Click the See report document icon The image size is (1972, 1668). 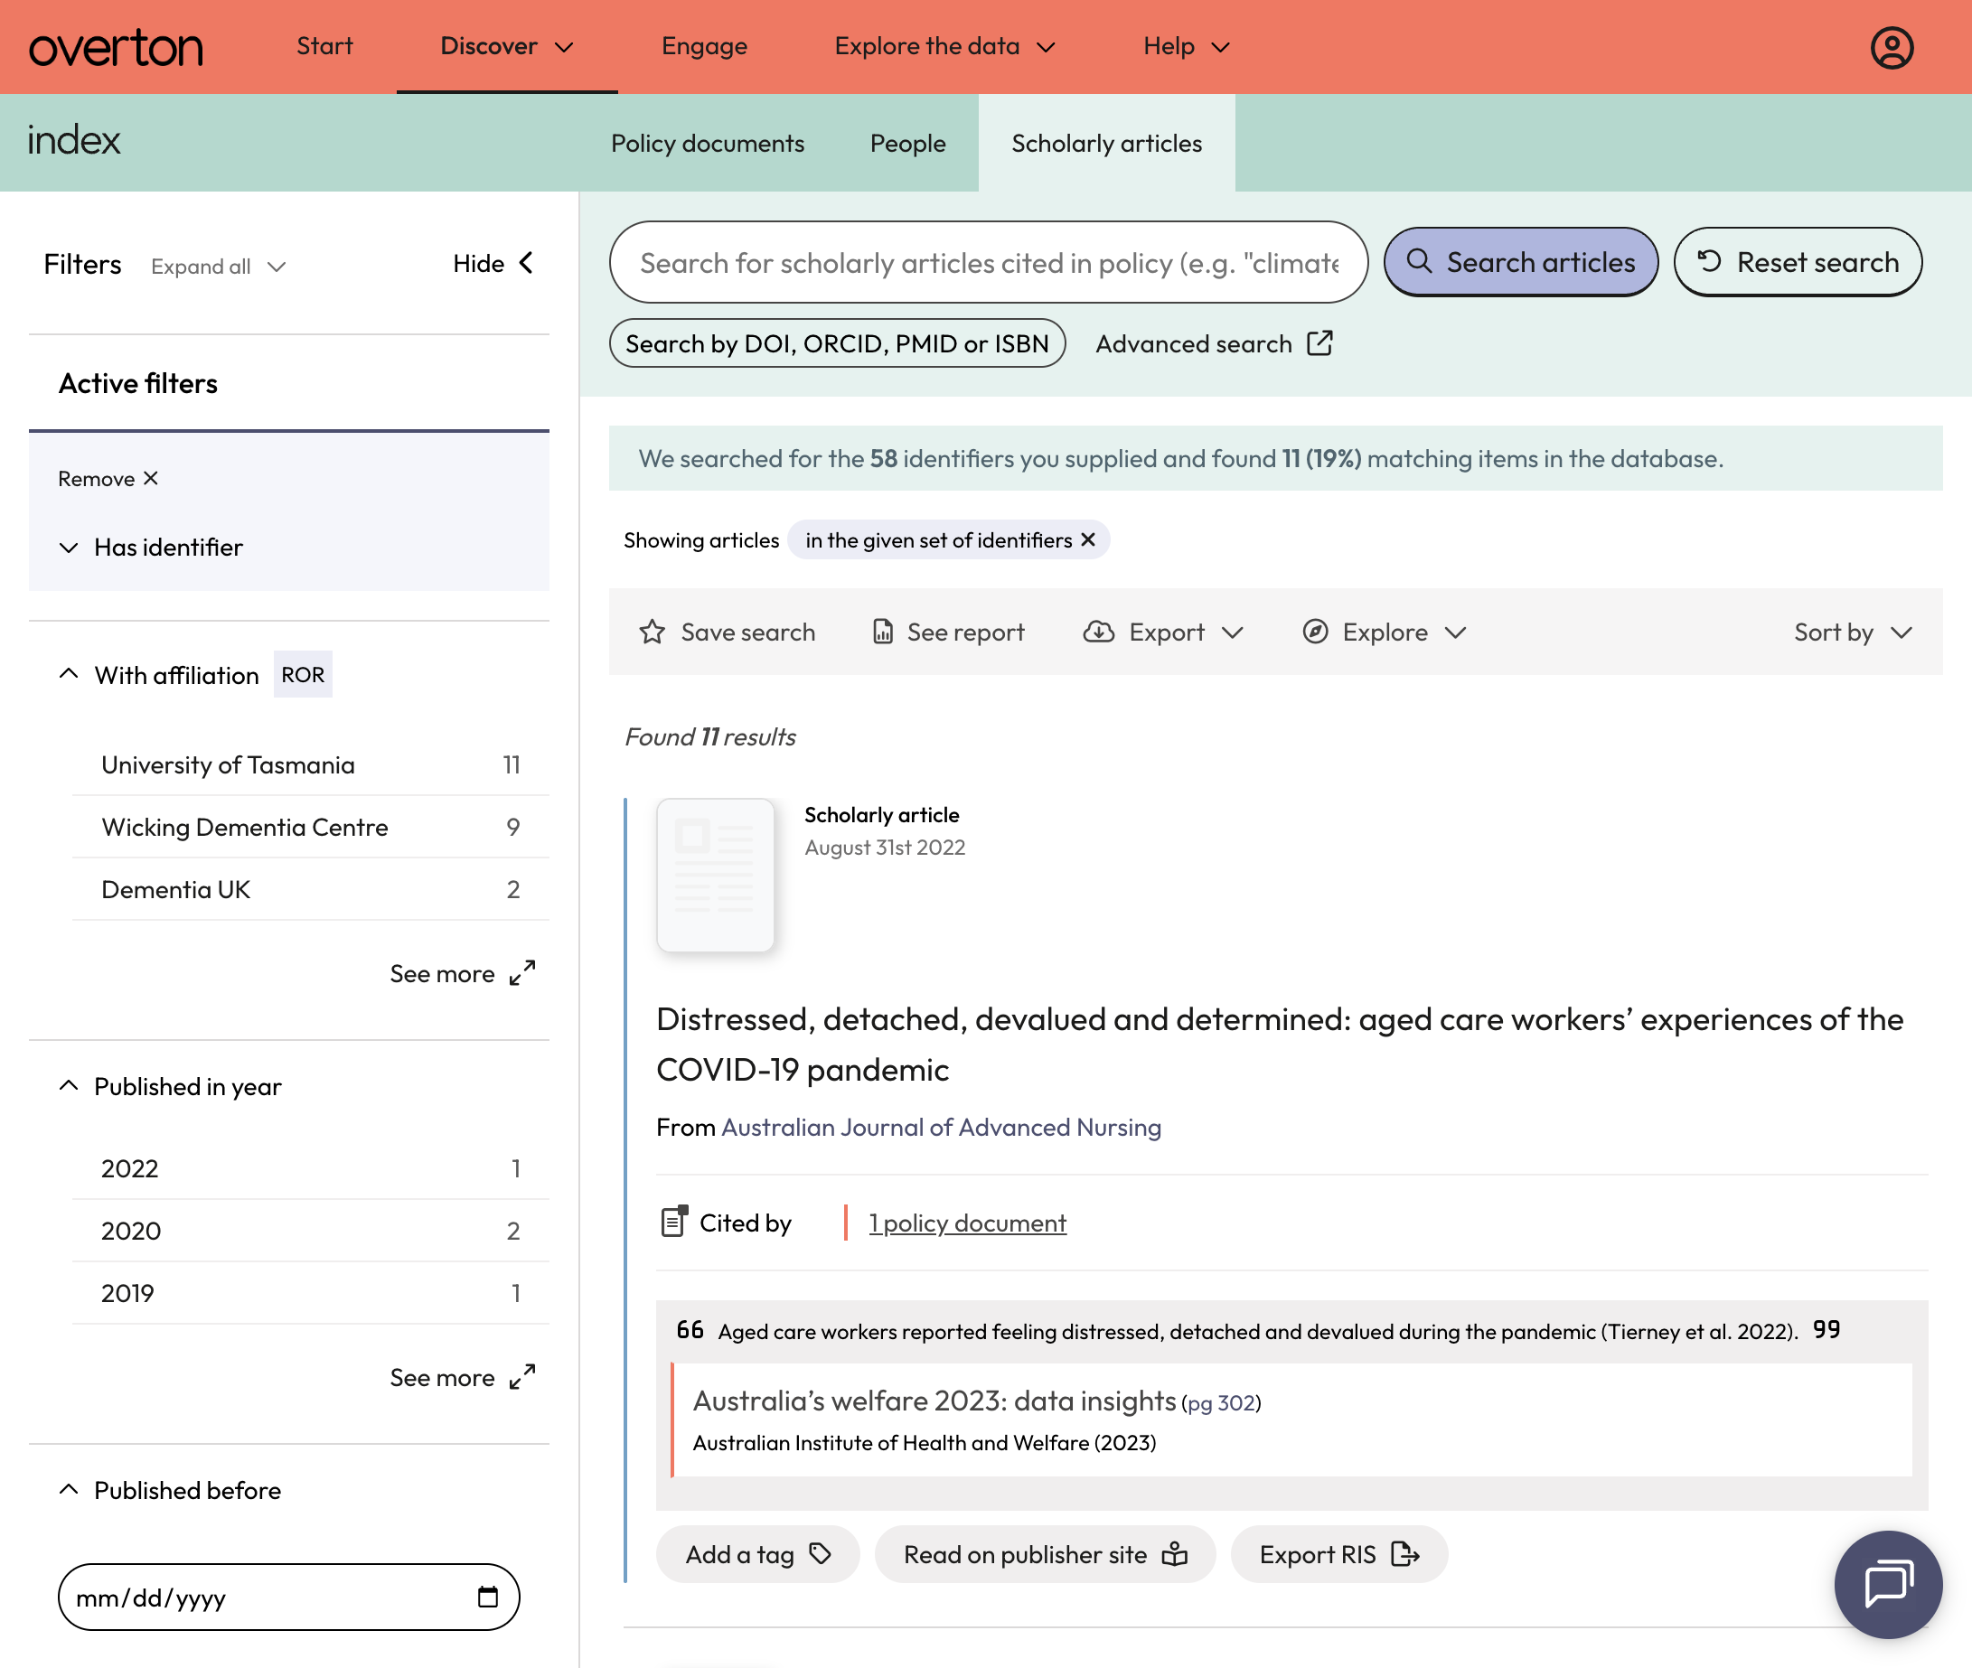point(882,632)
